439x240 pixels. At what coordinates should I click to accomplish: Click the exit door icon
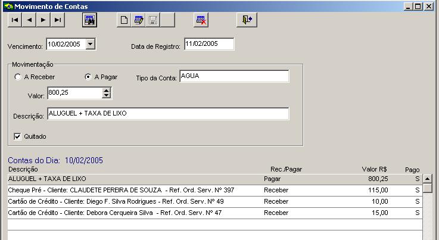pyautogui.click(x=247, y=20)
